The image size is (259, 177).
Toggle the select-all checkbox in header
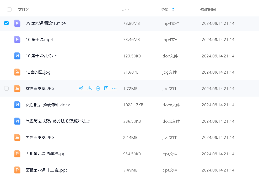9,10
